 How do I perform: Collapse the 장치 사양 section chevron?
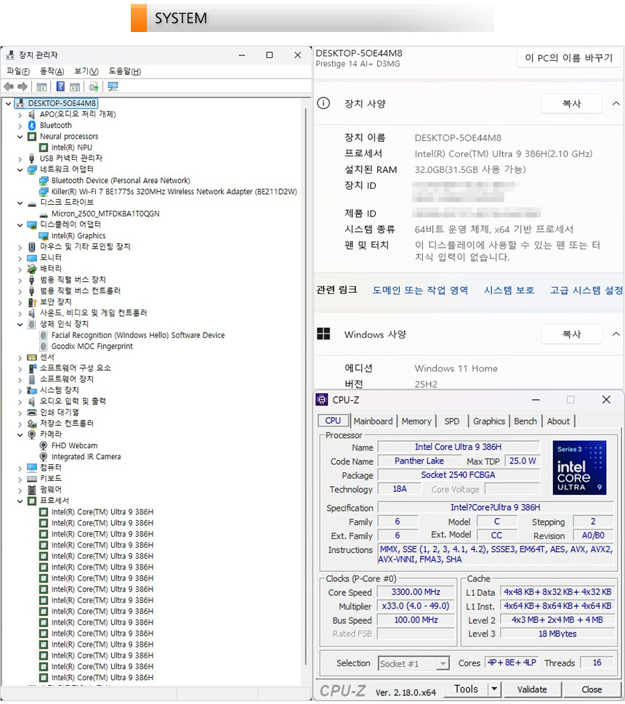(616, 104)
